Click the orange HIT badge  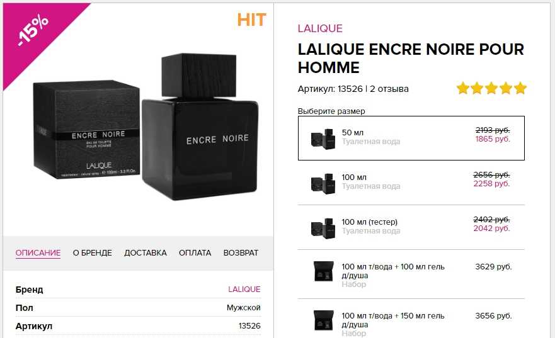point(251,20)
